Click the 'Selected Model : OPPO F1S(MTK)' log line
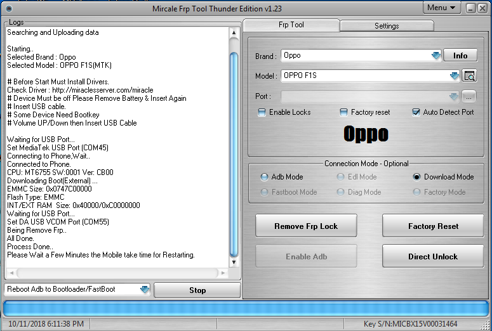492x331 pixels. click(x=59, y=65)
